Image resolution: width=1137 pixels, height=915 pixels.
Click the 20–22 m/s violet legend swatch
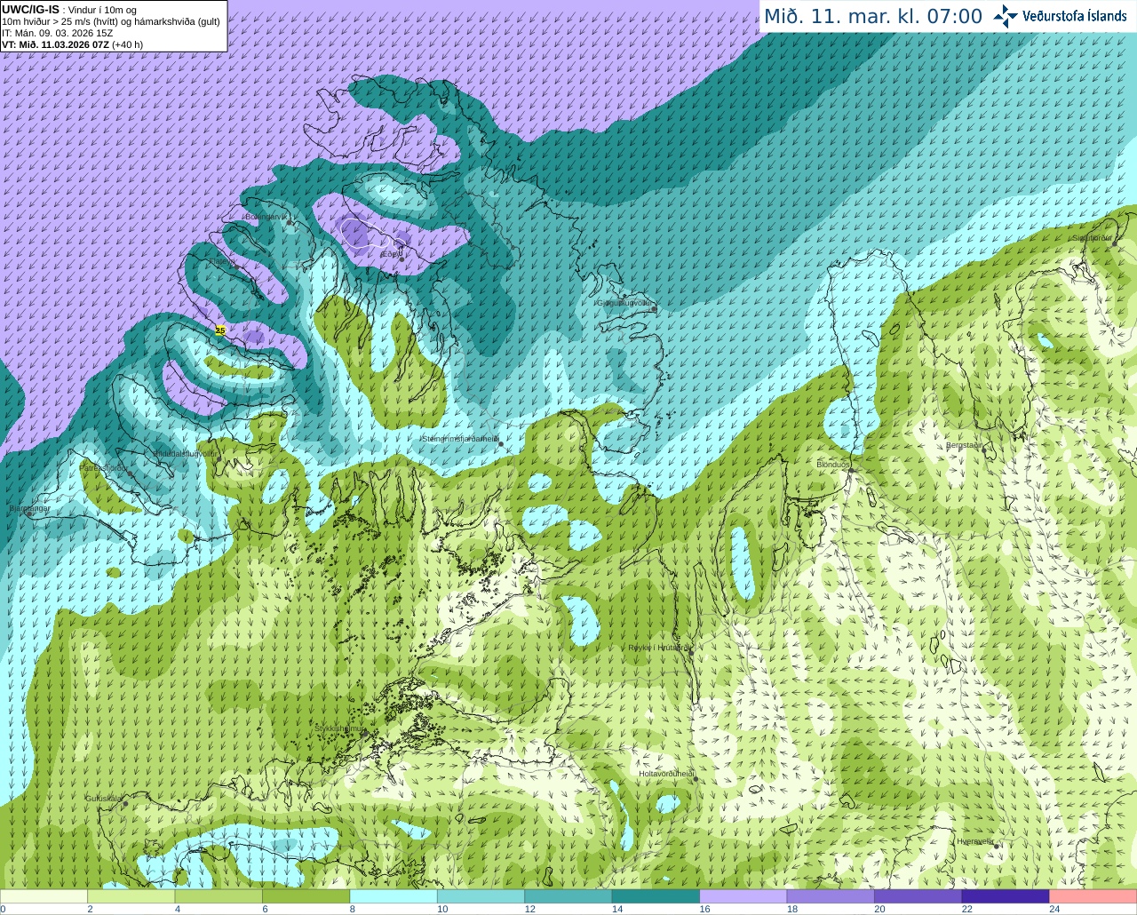point(918,896)
